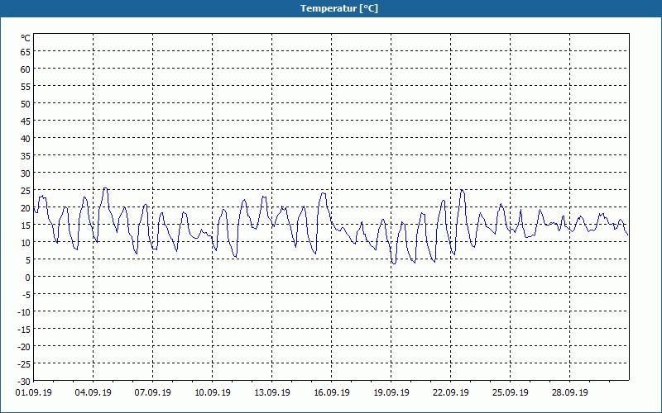
Task: Click the 5 degree axis label
Action: pos(28,260)
